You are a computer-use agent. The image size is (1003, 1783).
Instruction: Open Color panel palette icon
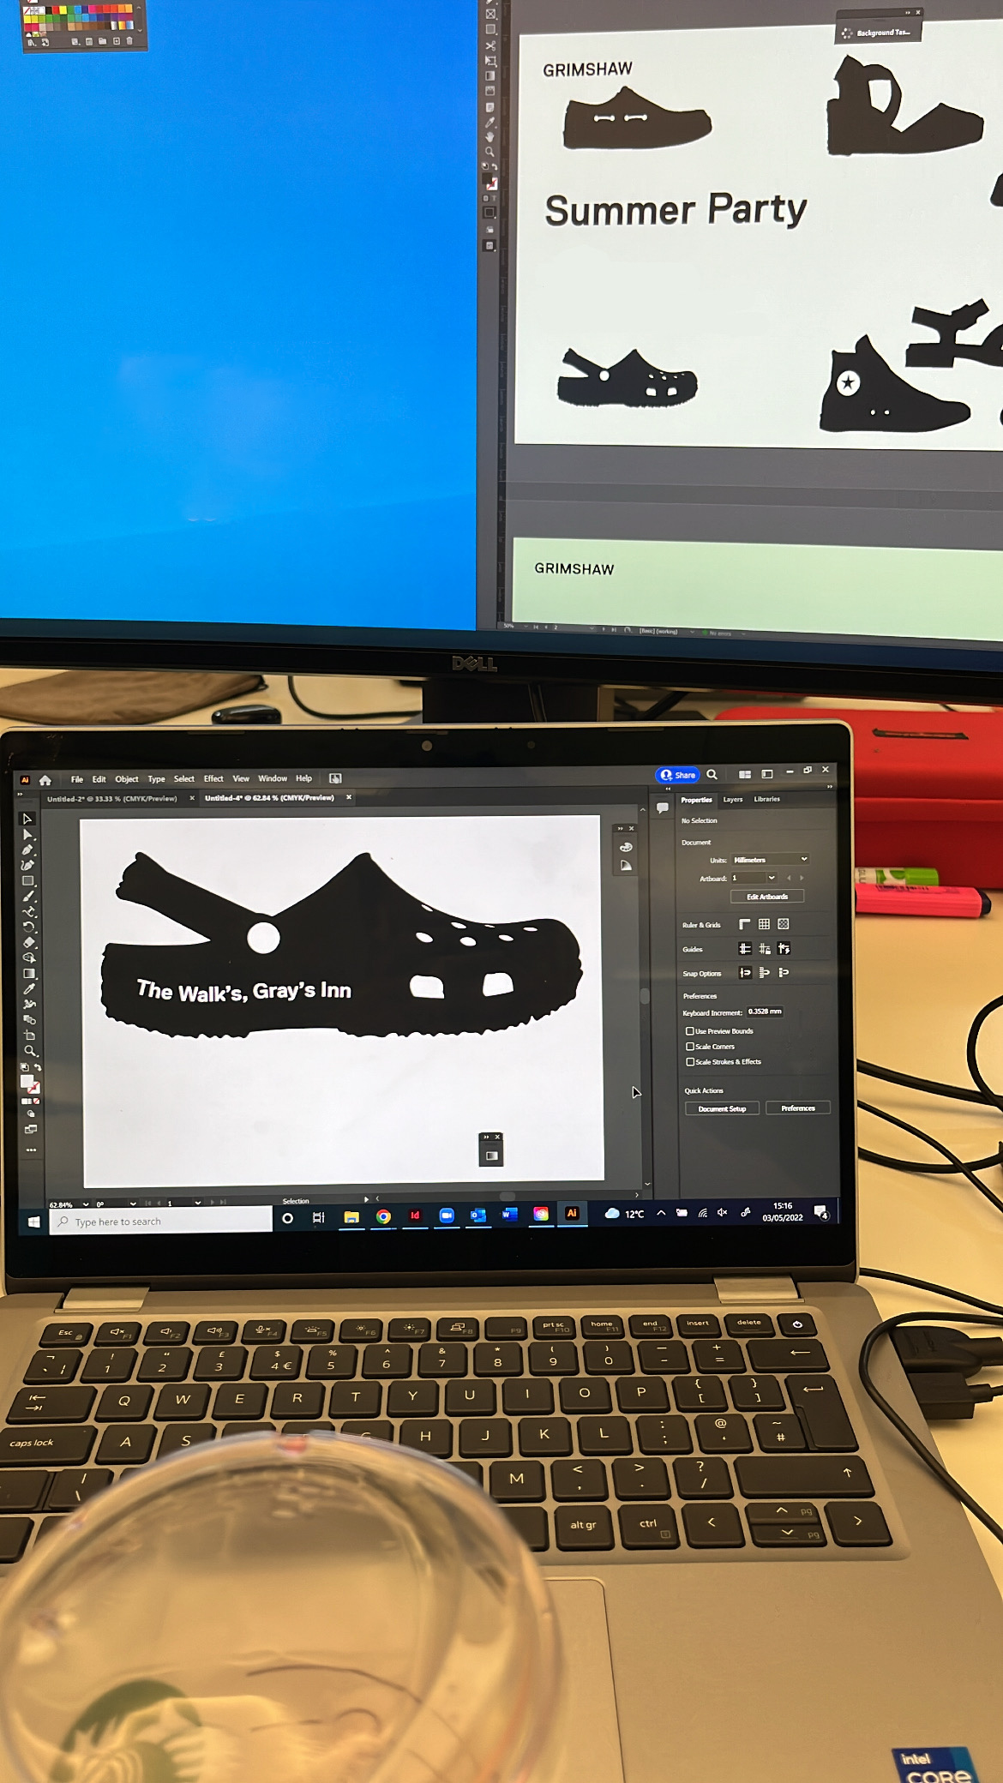tap(626, 847)
